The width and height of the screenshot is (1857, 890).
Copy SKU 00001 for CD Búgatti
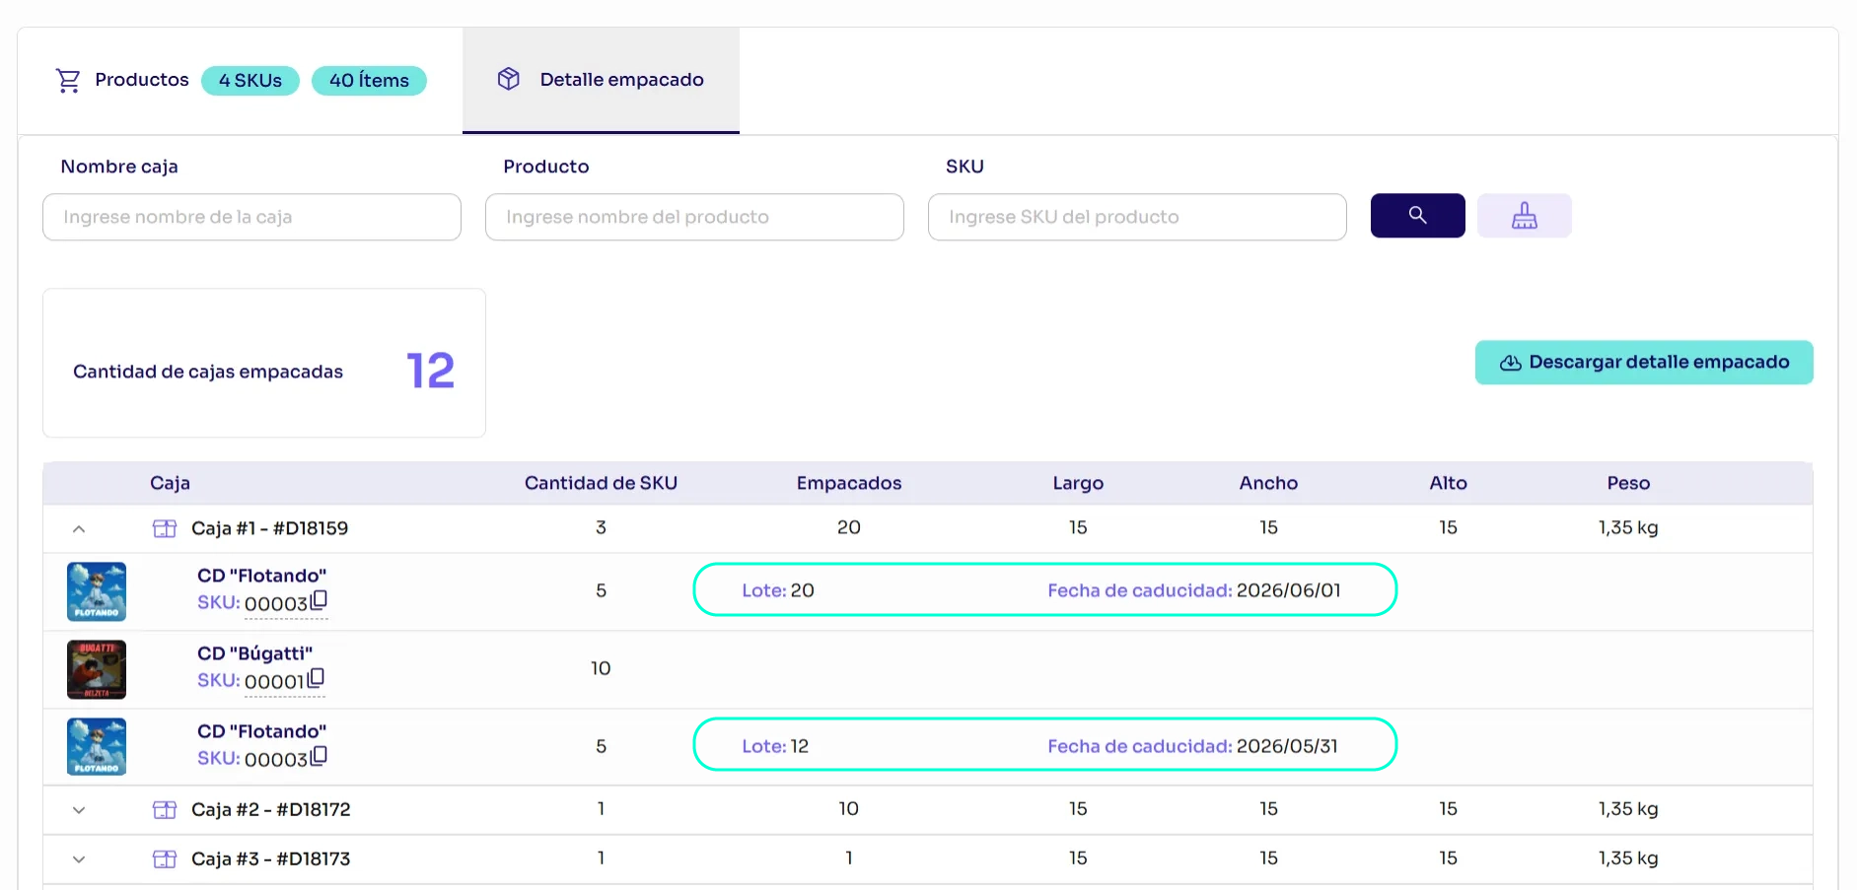pos(316,678)
